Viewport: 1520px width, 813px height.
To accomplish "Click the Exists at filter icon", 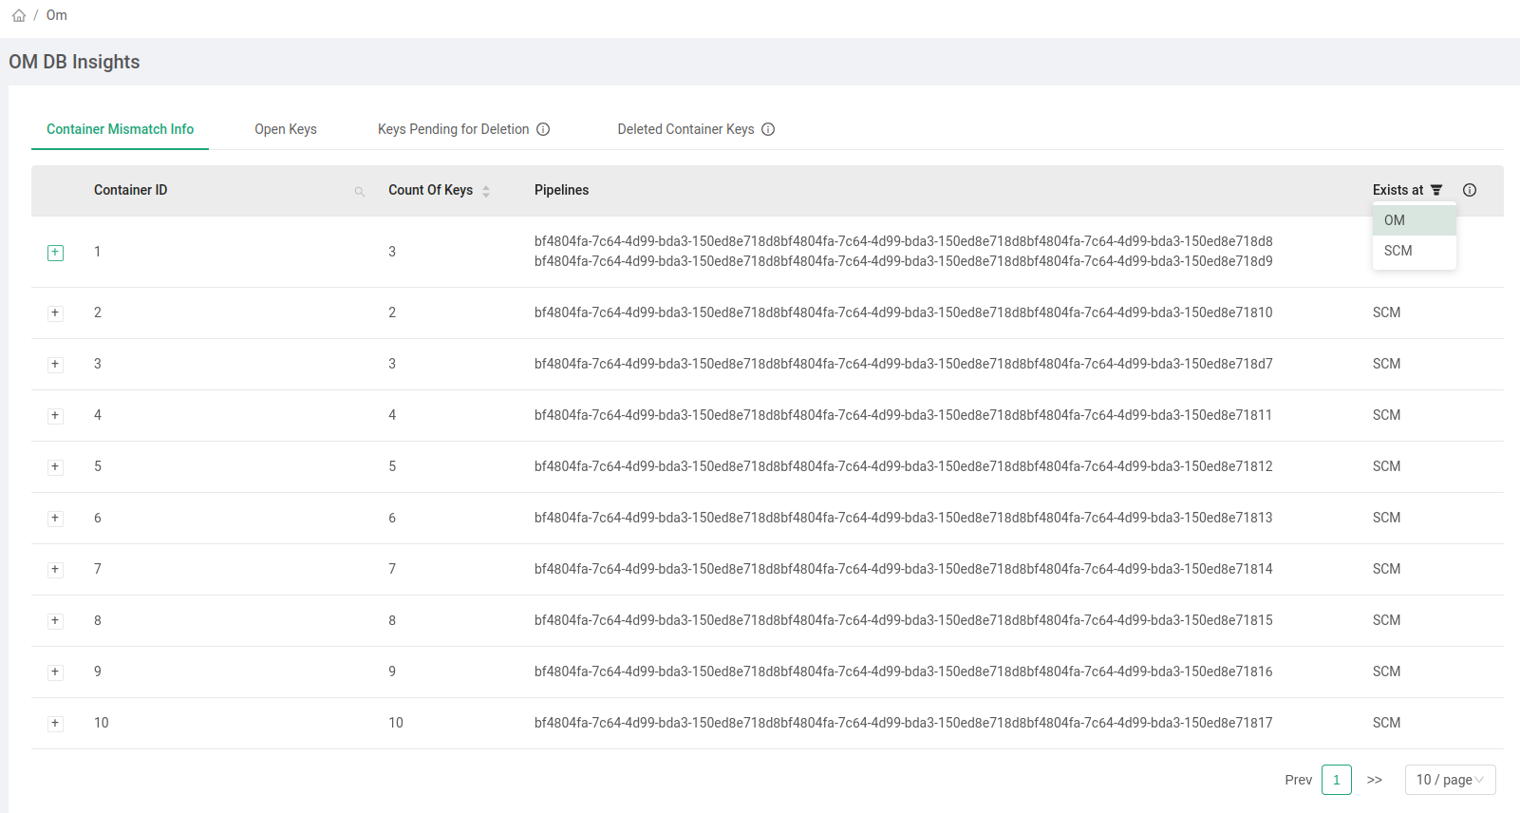I will click(x=1436, y=190).
